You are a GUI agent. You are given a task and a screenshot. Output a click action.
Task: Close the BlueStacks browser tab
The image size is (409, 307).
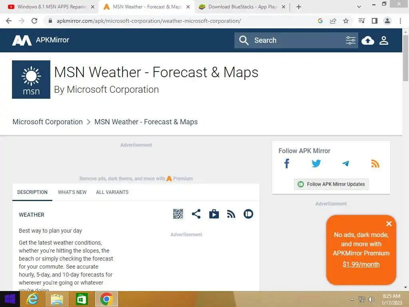pos(284,7)
